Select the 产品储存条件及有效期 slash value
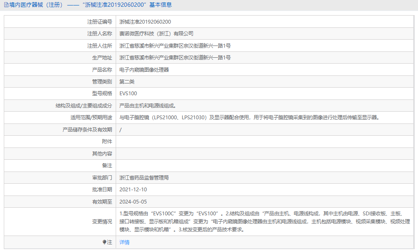 pyautogui.click(x=121, y=129)
